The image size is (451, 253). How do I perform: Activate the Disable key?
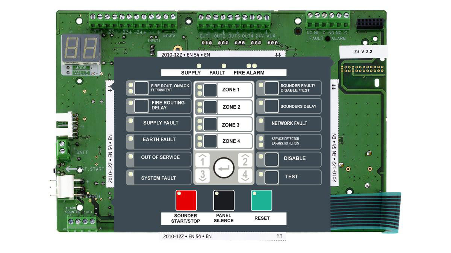pyautogui.click(x=271, y=160)
